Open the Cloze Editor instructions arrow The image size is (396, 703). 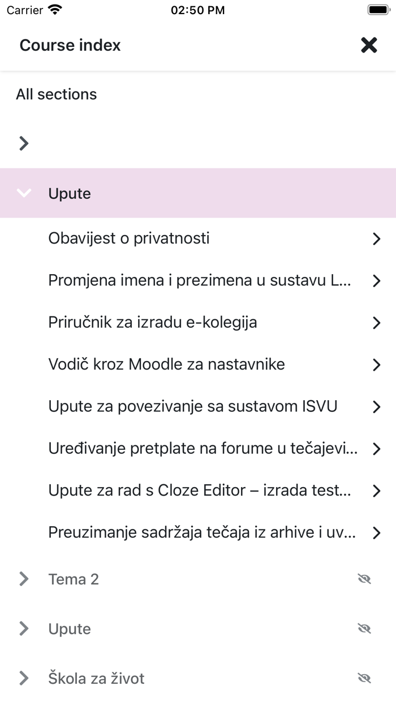click(x=377, y=491)
